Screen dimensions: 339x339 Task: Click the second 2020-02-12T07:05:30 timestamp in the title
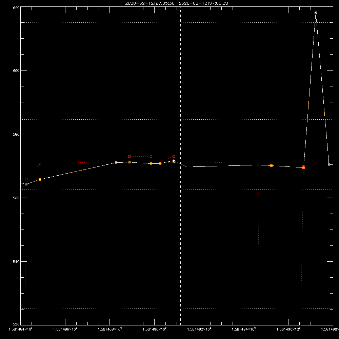click(203, 3)
